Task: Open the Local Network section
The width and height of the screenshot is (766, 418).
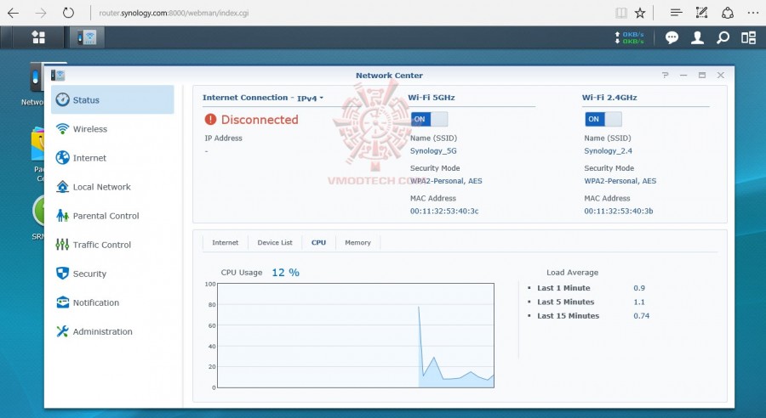Action: [x=112, y=187]
